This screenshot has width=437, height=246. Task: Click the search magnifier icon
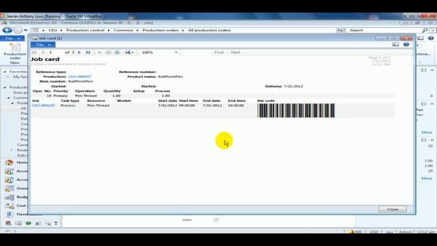coord(425,30)
